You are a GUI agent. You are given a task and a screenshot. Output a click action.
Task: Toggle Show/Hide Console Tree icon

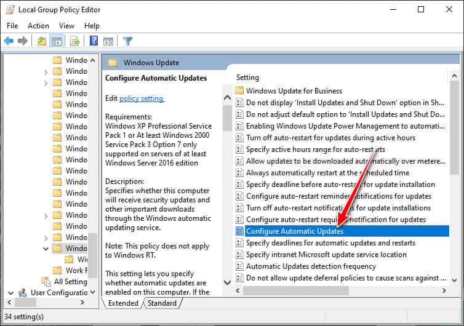tap(56, 41)
